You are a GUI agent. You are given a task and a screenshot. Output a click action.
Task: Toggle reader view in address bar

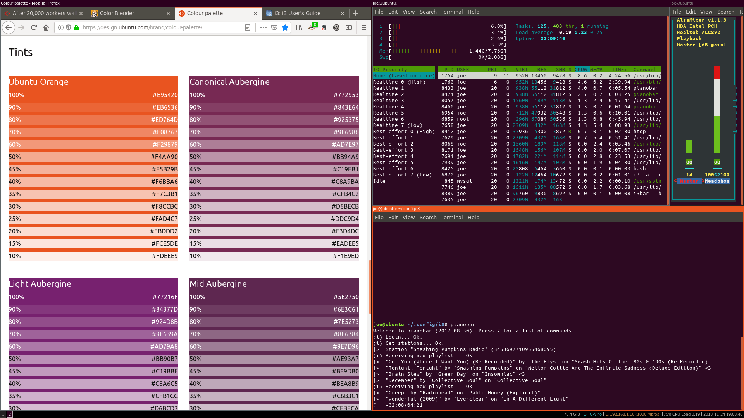pyautogui.click(x=248, y=27)
